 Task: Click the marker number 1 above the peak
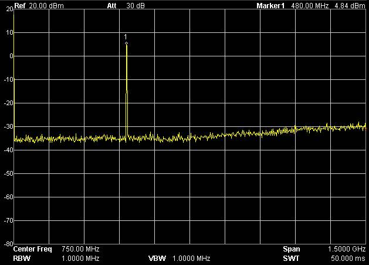click(x=126, y=37)
